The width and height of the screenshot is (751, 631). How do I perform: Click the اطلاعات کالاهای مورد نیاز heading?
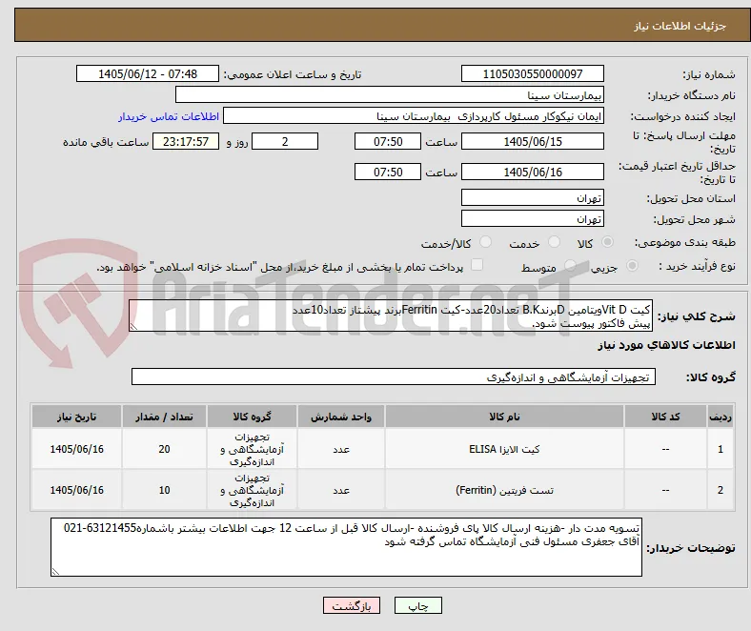(x=666, y=345)
